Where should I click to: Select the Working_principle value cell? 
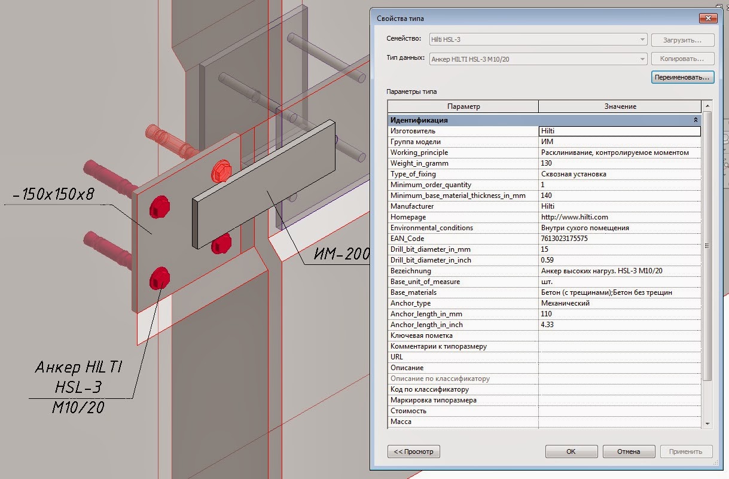click(x=620, y=152)
